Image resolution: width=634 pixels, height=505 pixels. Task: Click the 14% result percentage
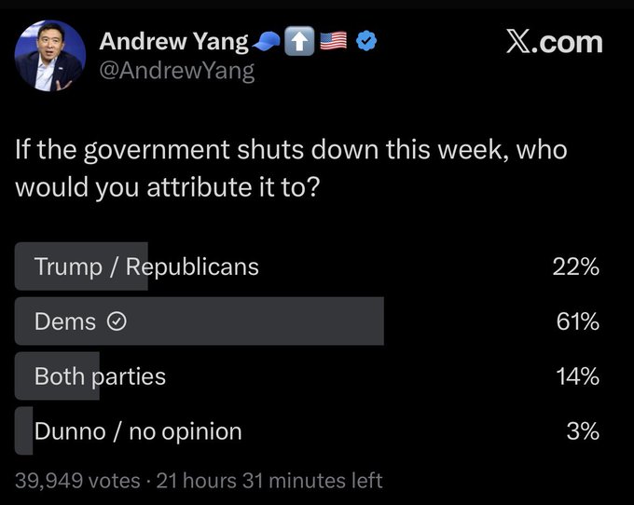(575, 376)
